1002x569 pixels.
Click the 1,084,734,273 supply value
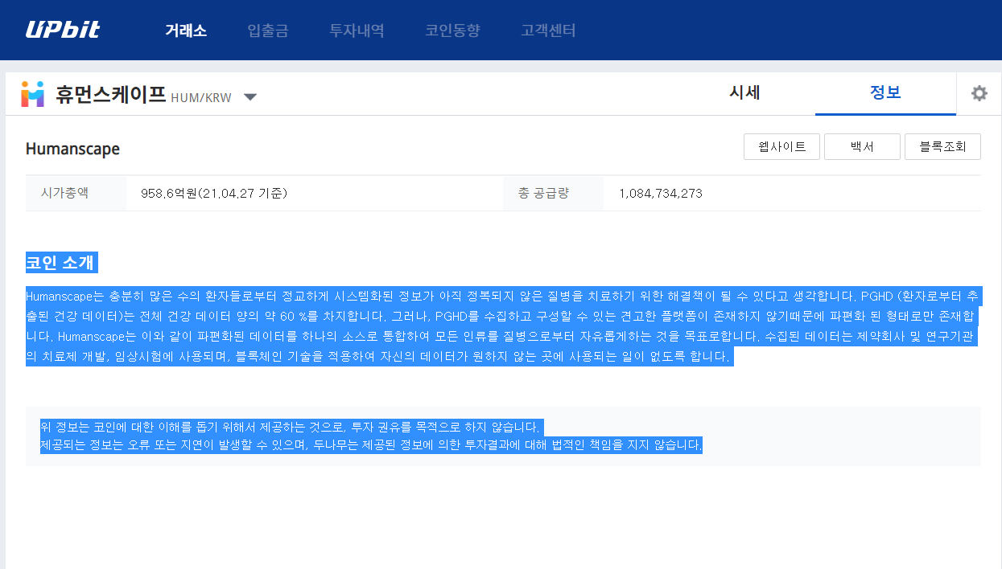[x=661, y=194]
